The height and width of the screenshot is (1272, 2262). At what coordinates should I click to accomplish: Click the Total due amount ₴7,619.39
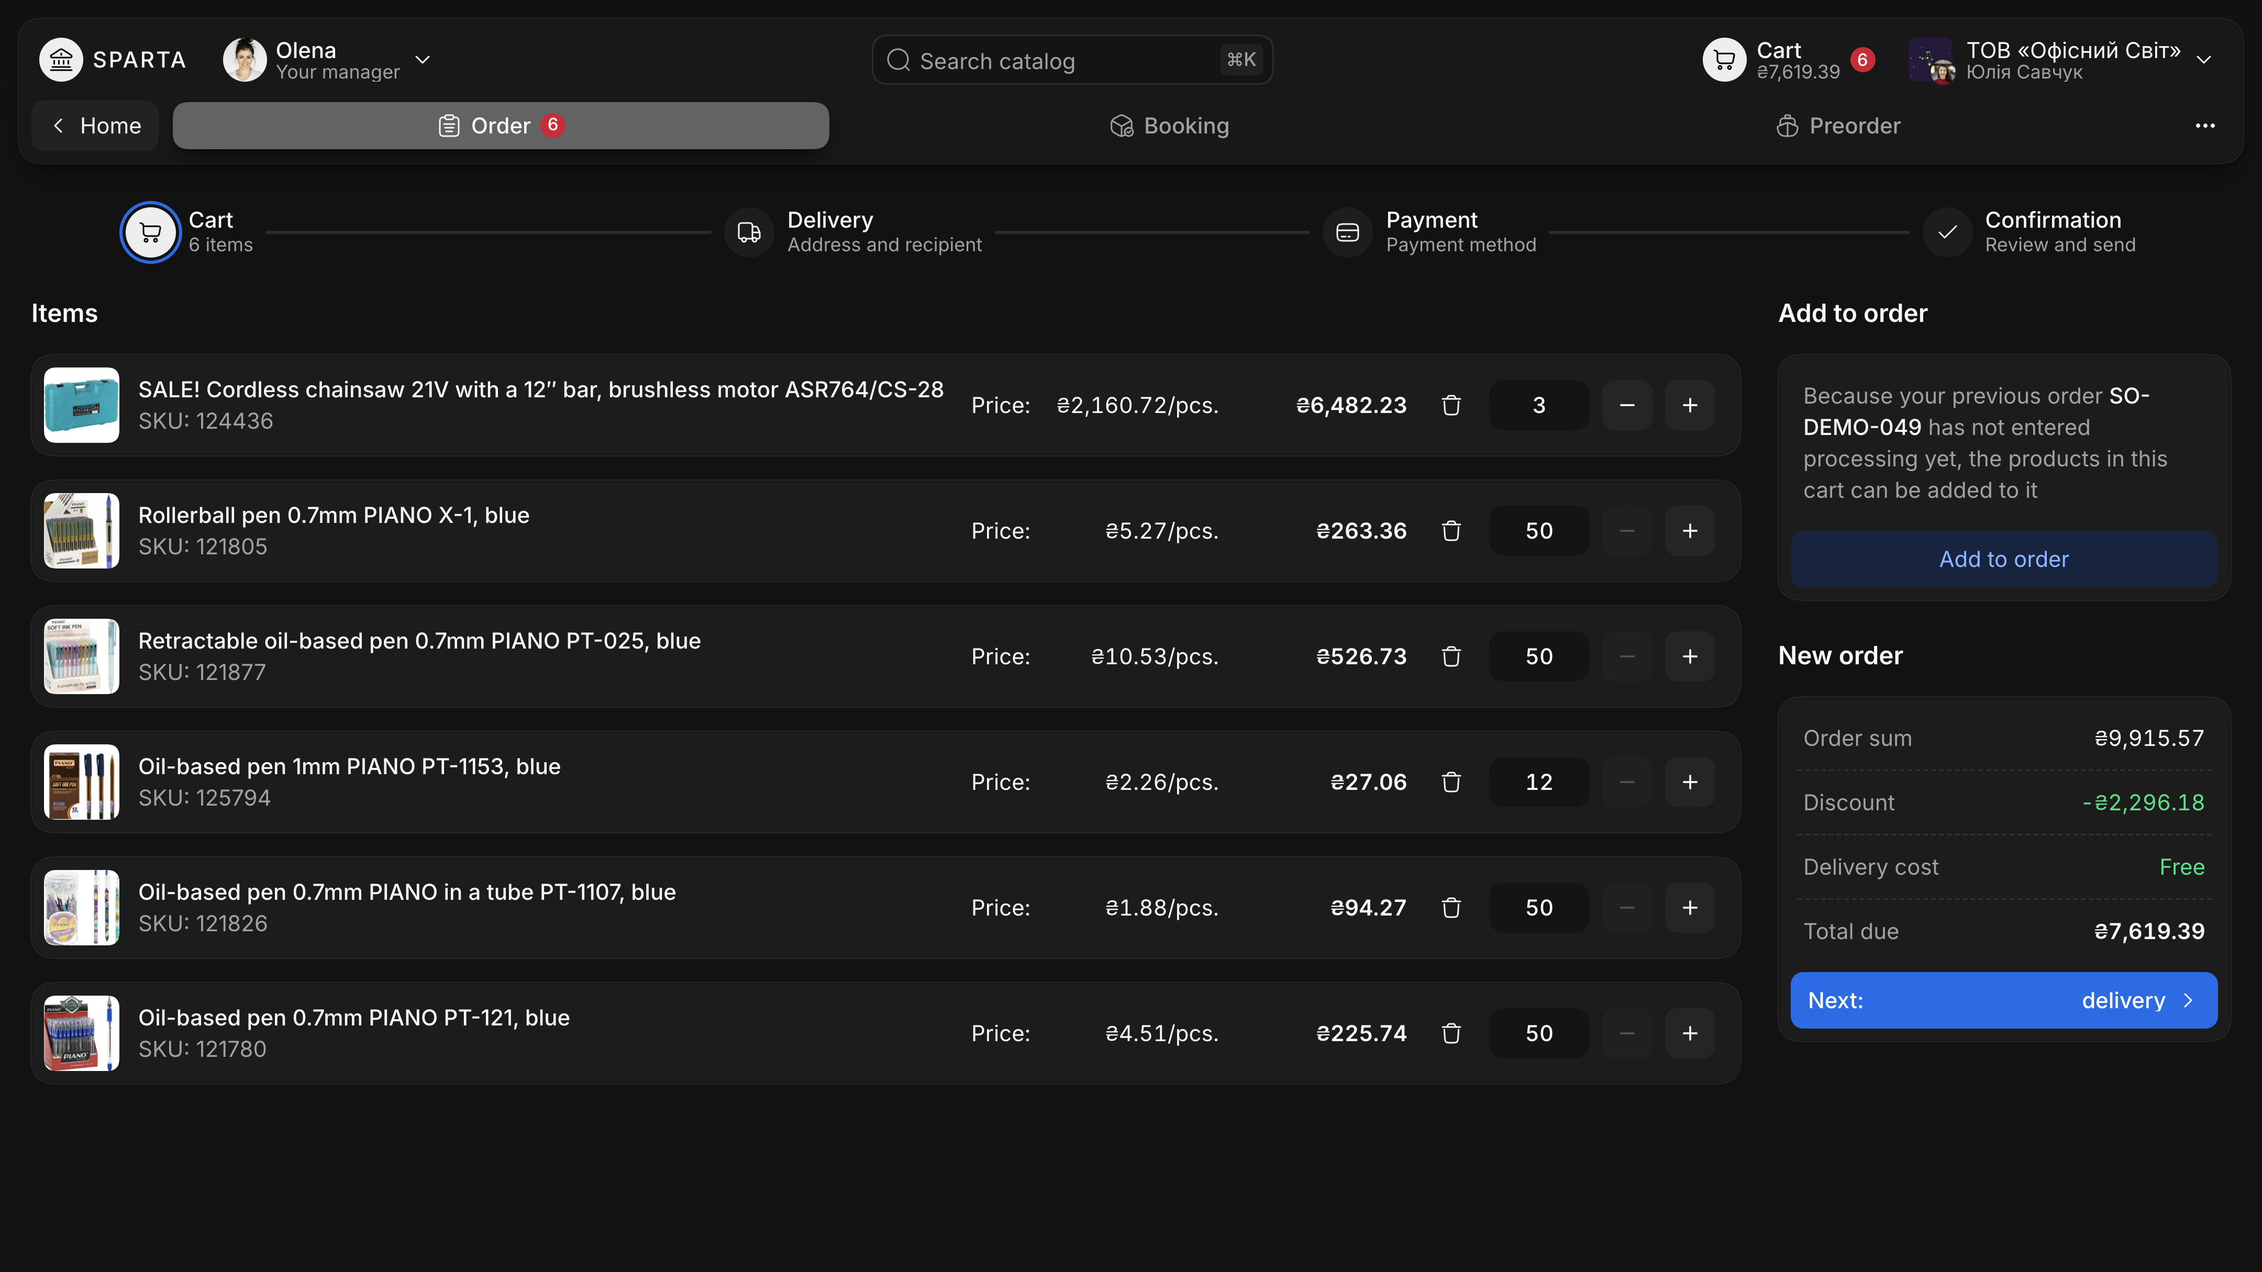(2149, 931)
